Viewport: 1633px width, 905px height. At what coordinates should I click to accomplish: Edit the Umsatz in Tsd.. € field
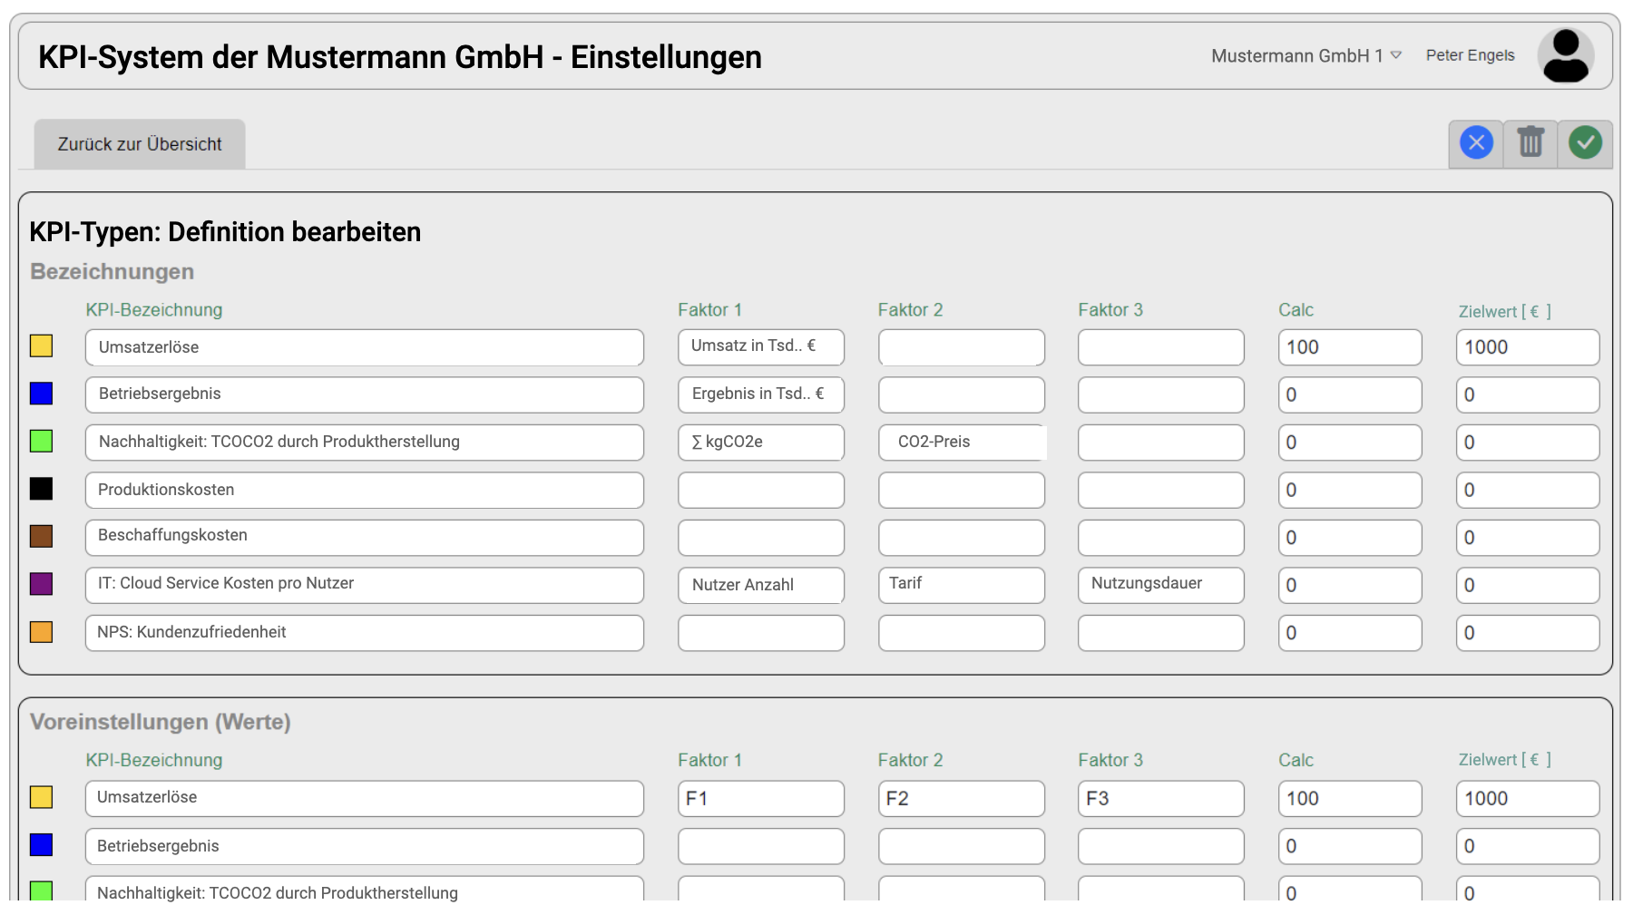point(760,347)
